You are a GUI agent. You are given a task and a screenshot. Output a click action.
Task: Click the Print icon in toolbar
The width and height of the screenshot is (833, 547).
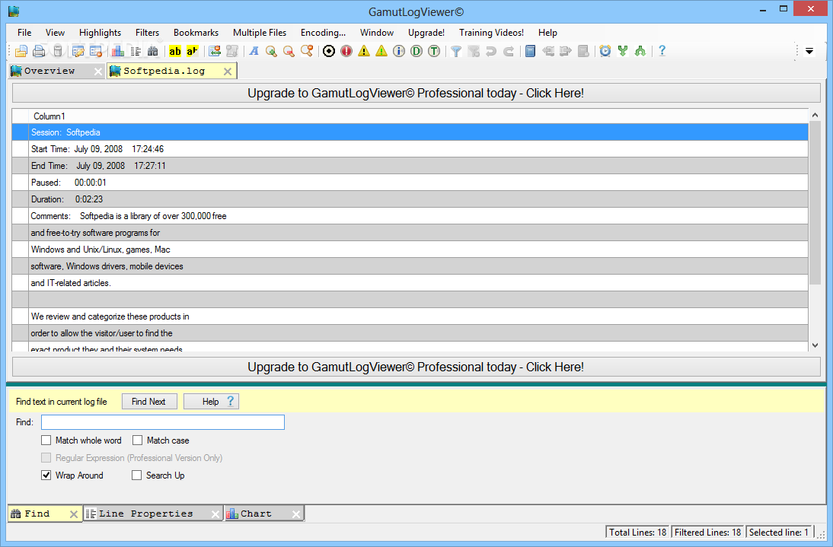39,52
